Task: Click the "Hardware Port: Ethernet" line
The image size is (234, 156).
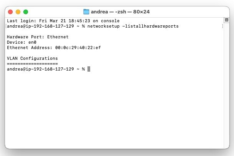Action: pyautogui.click(x=38, y=37)
